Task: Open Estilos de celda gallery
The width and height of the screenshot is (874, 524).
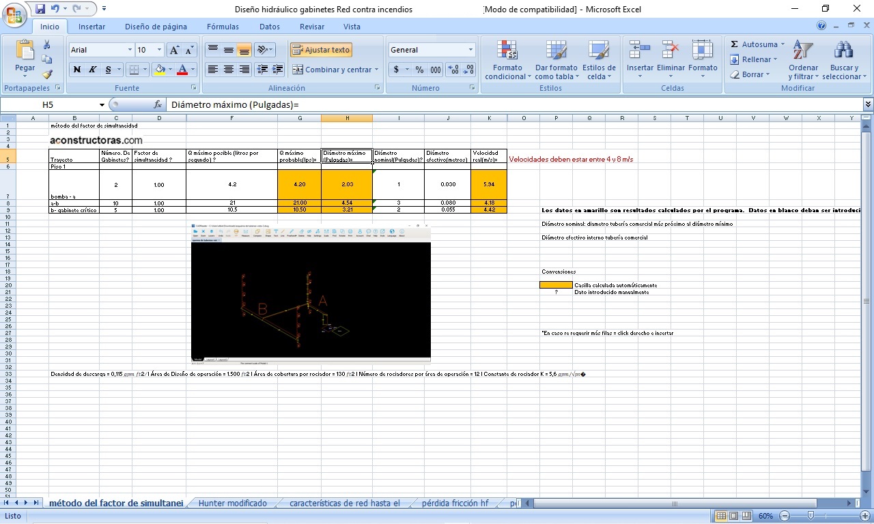Action: click(599, 60)
